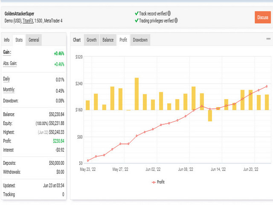Click the Interest value -$0.92
The image size is (273, 205).
tap(60, 150)
